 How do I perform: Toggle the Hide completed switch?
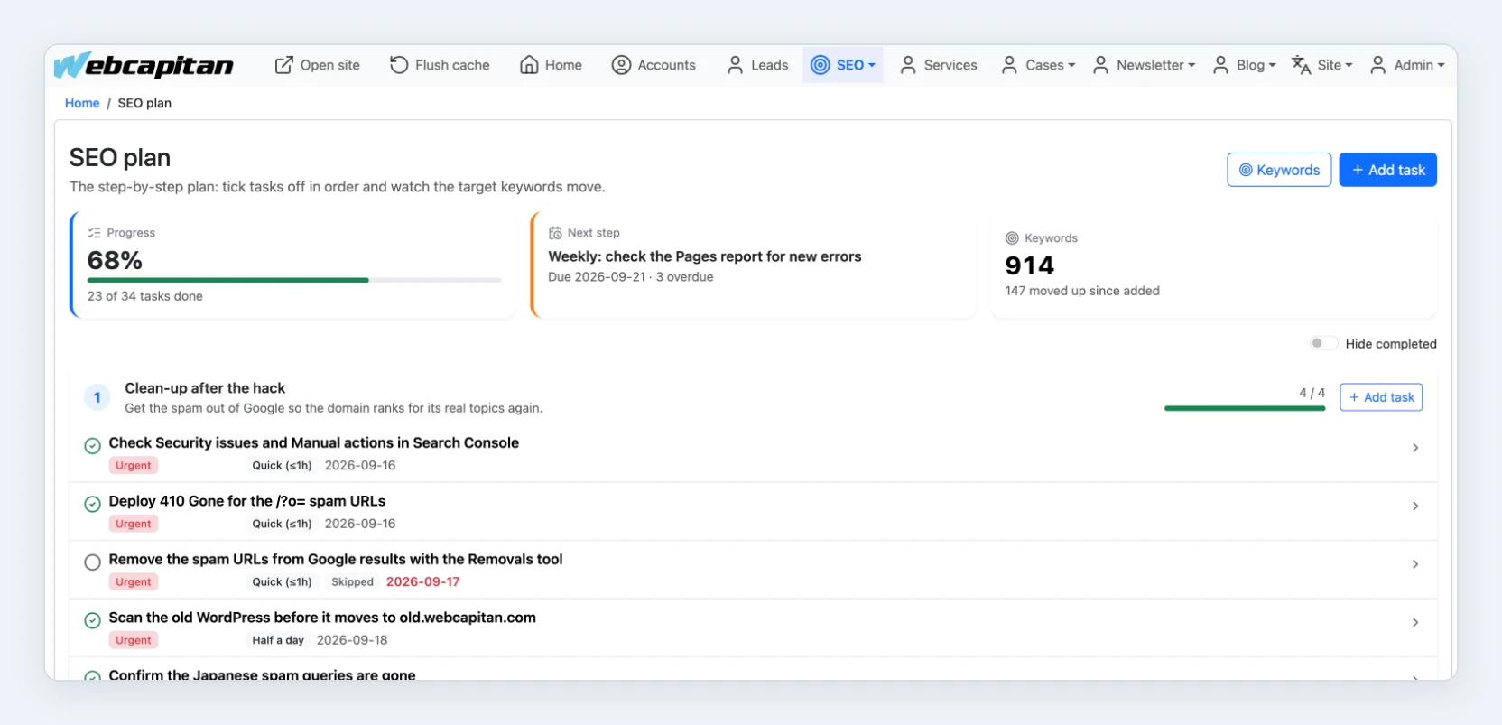pos(1323,343)
